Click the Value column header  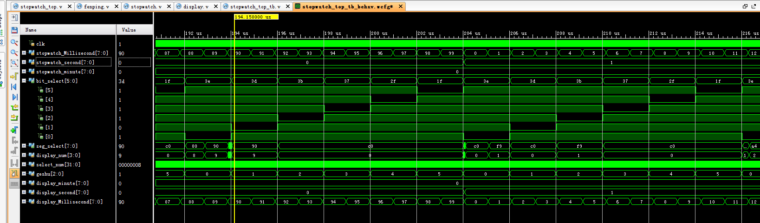(135, 30)
